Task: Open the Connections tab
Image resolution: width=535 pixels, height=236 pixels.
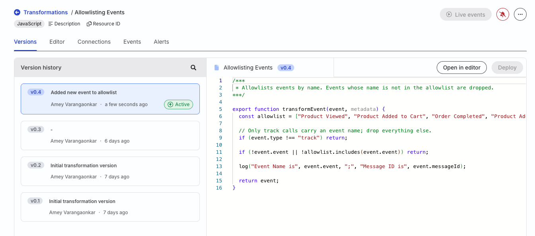Action: click(94, 42)
